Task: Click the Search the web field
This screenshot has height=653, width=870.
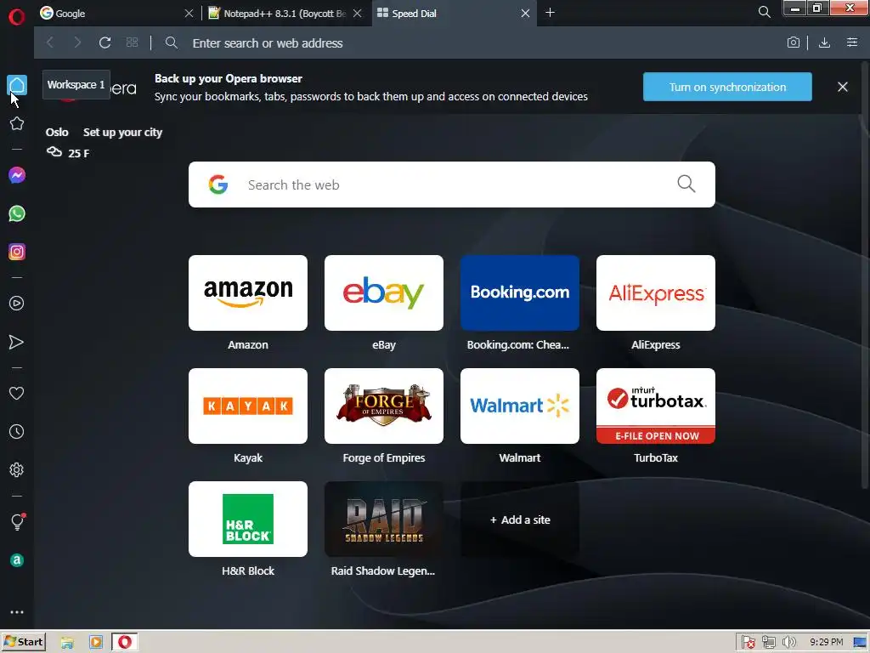Action: (452, 185)
